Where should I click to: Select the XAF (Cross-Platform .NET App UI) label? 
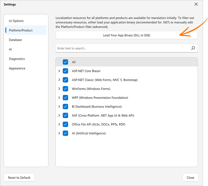click(103, 115)
